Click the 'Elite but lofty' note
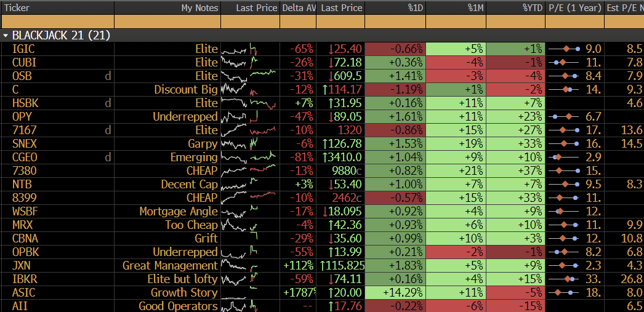This screenshot has width=644, height=312. coord(182,279)
